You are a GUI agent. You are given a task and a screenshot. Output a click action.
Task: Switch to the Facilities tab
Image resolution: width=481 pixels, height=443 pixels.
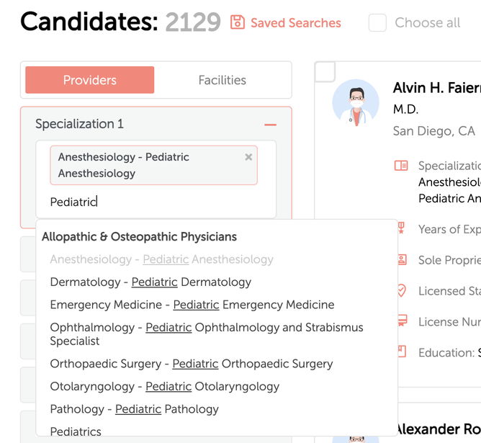(x=222, y=80)
